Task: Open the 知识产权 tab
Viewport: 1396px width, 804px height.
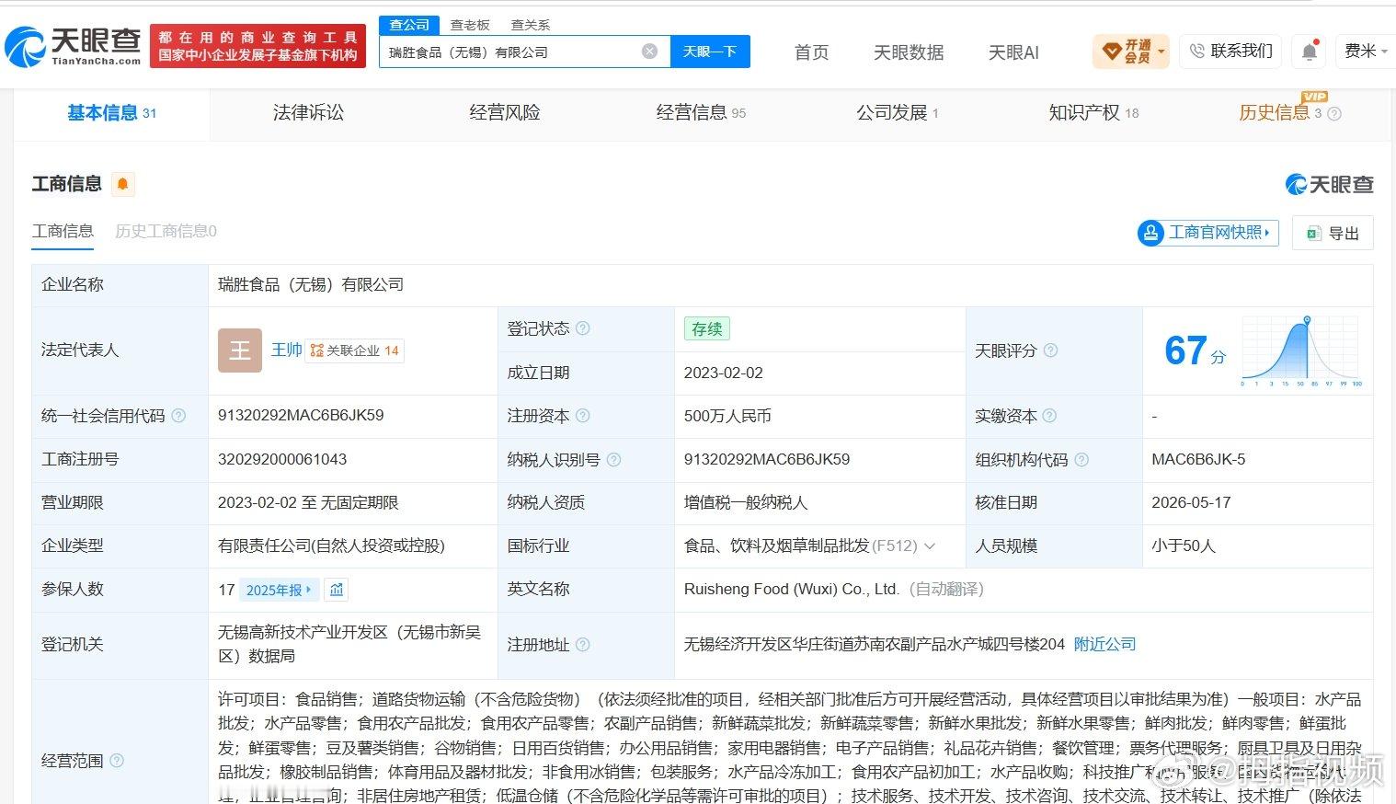Action: (1093, 113)
